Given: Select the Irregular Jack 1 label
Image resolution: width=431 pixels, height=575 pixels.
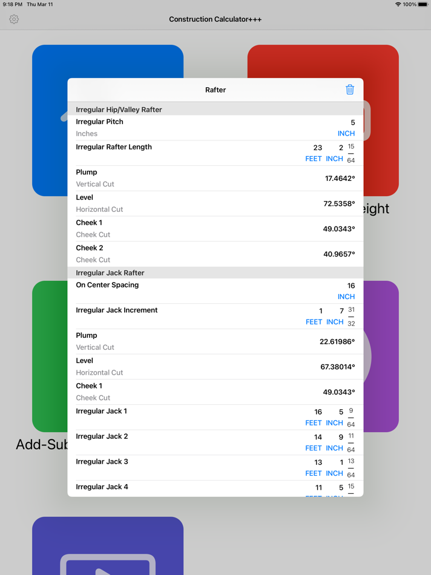Looking at the screenshot, I should pos(101,411).
